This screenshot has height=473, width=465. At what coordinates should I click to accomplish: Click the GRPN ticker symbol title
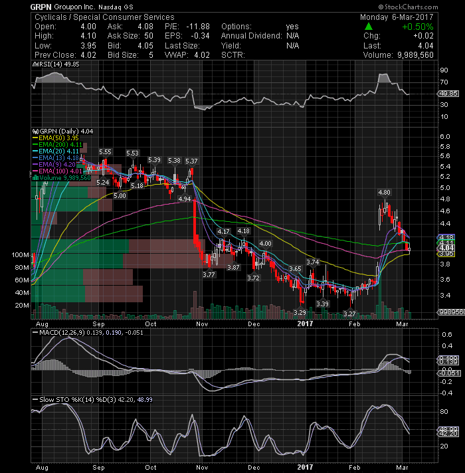pos(41,7)
